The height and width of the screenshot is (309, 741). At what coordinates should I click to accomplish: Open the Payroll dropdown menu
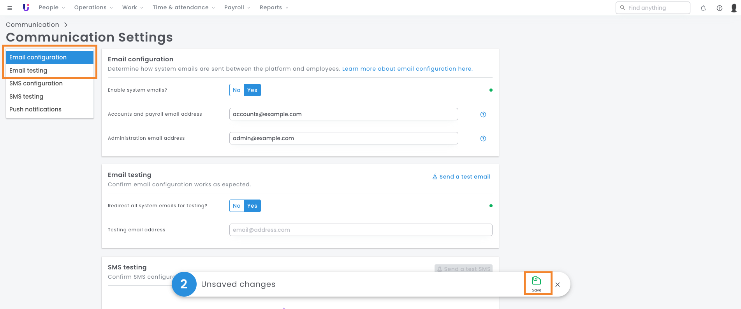click(237, 8)
